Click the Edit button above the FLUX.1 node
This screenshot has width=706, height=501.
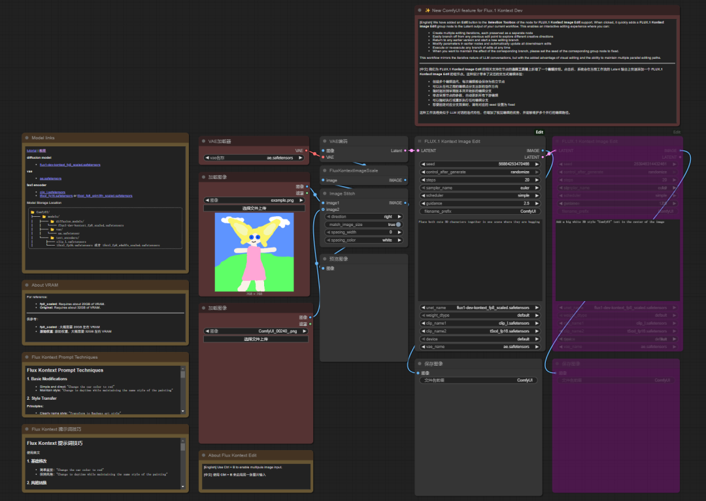click(x=539, y=132)
